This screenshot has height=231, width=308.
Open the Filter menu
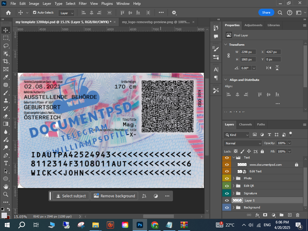coord(83,4)
